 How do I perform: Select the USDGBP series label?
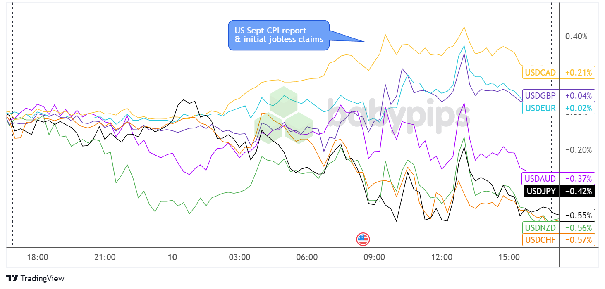click(x=540, y=96)
